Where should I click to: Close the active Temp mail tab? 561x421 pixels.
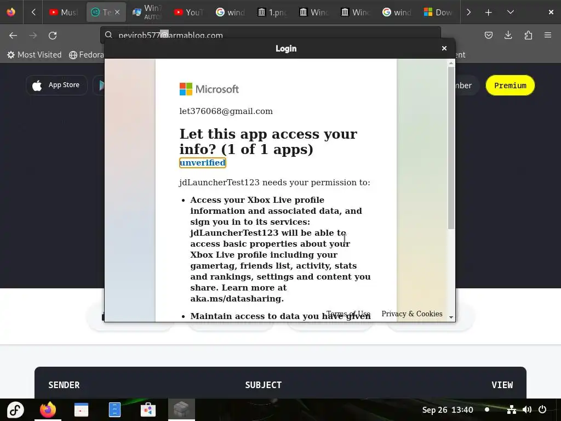coord(117,13)
